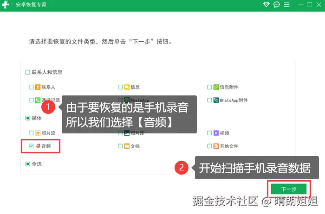
Task: Click the 文档 label text
Action: click(x=135, y=146)
